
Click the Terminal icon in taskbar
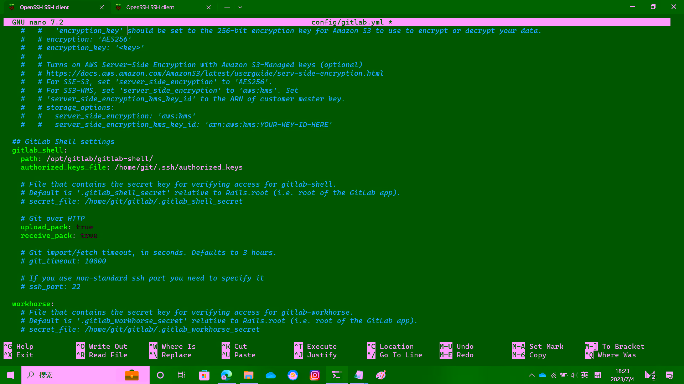click(x=337, y=375)
